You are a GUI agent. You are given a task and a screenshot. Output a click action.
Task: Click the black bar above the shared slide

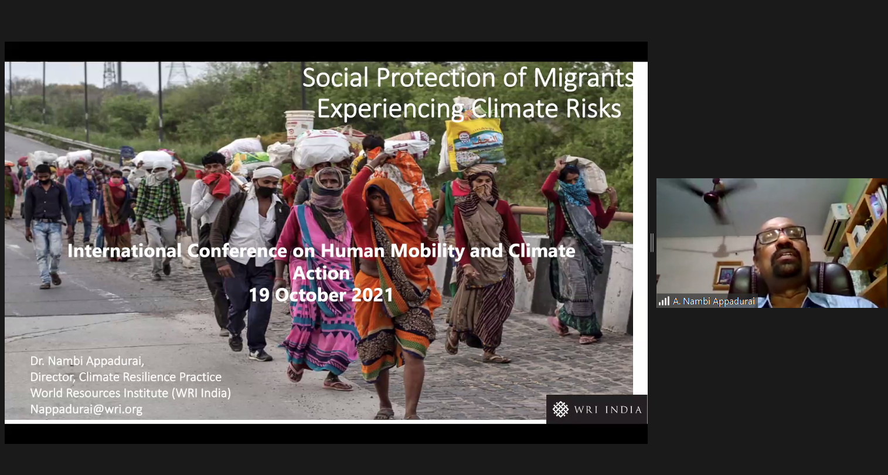tap(326, 52)
